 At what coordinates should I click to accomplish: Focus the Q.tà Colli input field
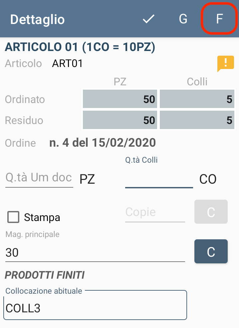159,178
